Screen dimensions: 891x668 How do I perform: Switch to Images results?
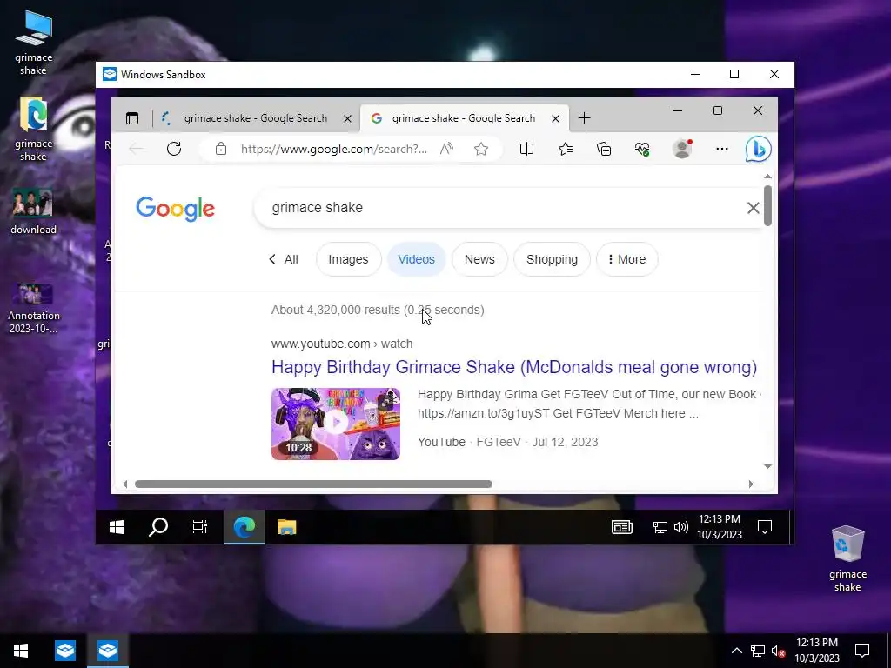point(348,259)
